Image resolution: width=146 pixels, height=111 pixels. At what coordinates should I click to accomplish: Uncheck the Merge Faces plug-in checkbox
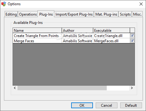(x=132, y=41)
